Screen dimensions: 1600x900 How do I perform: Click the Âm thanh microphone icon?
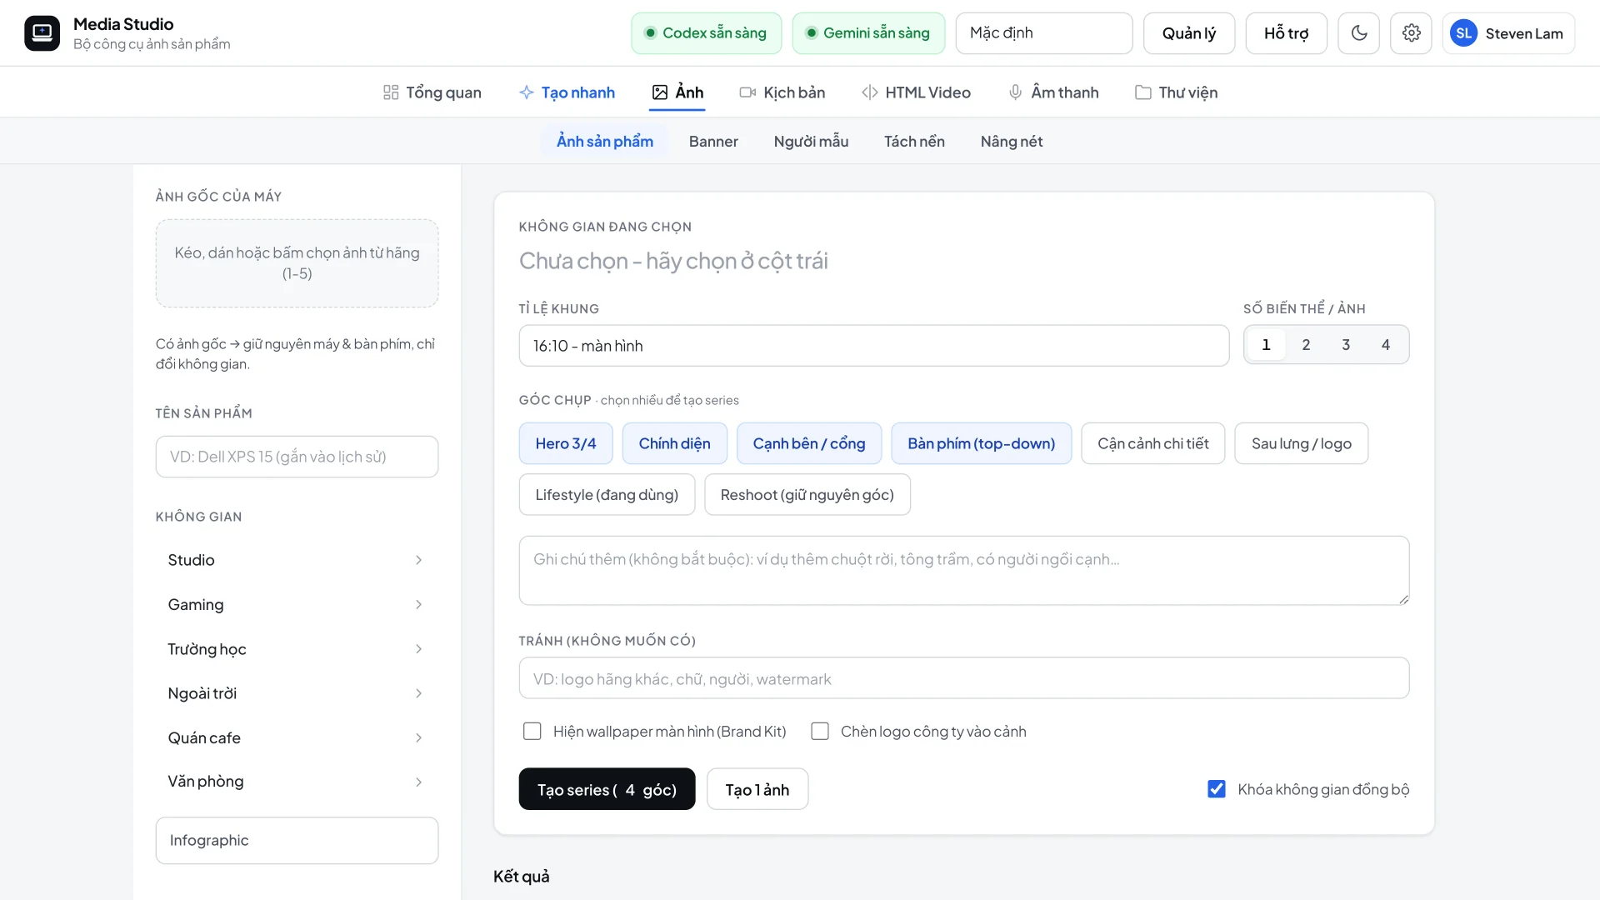[x=1015, y=92]
